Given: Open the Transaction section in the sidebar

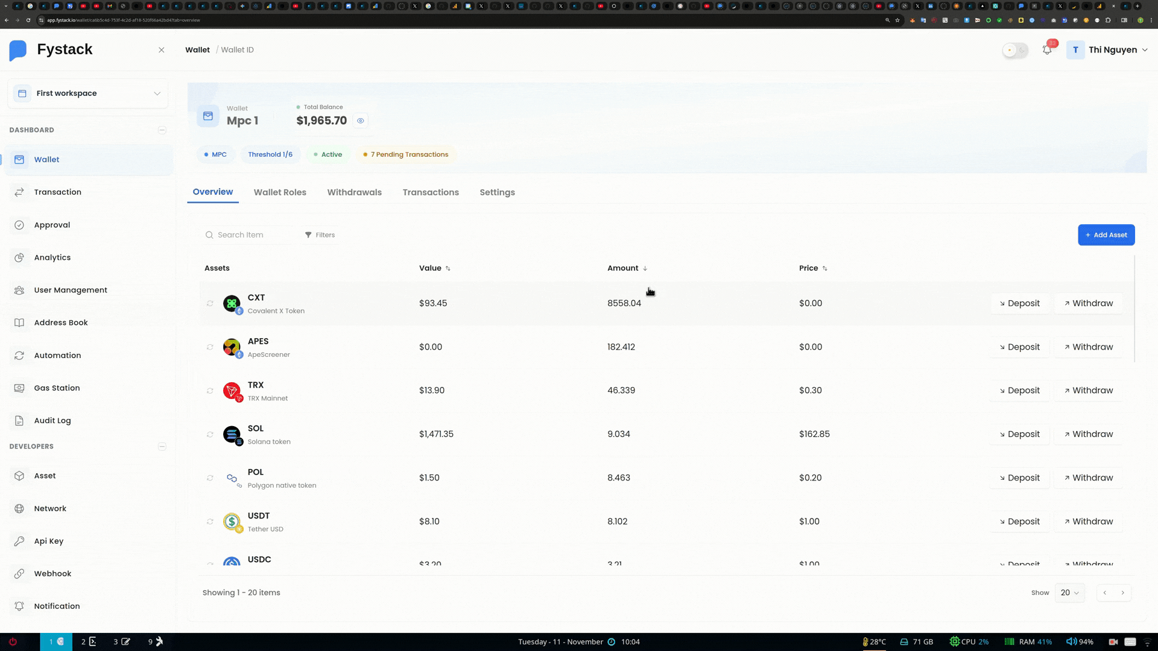Looking at the screenshot, I should (x=58, y=192).
